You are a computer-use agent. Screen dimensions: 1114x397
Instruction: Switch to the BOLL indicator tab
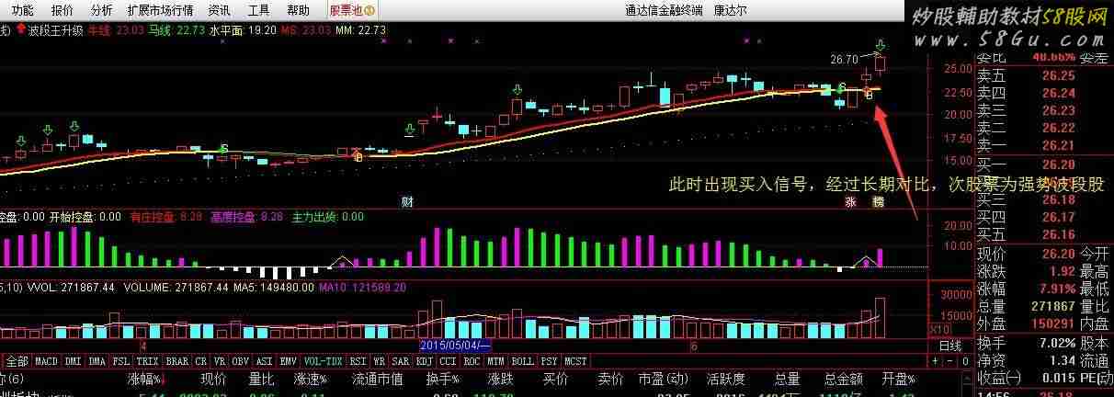click(522, 361)
